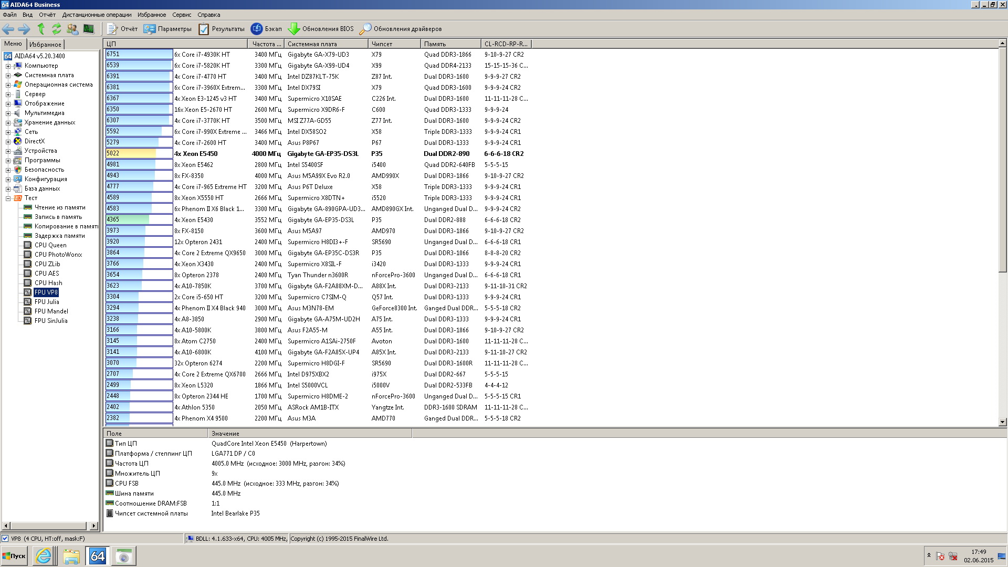
Task: Expand the Системная плата tree node
Action: coord(8,76)
